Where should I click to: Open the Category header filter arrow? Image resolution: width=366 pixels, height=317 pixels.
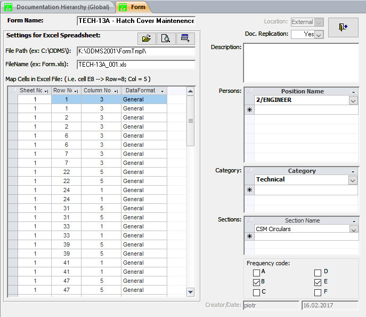tap(353, 172)
